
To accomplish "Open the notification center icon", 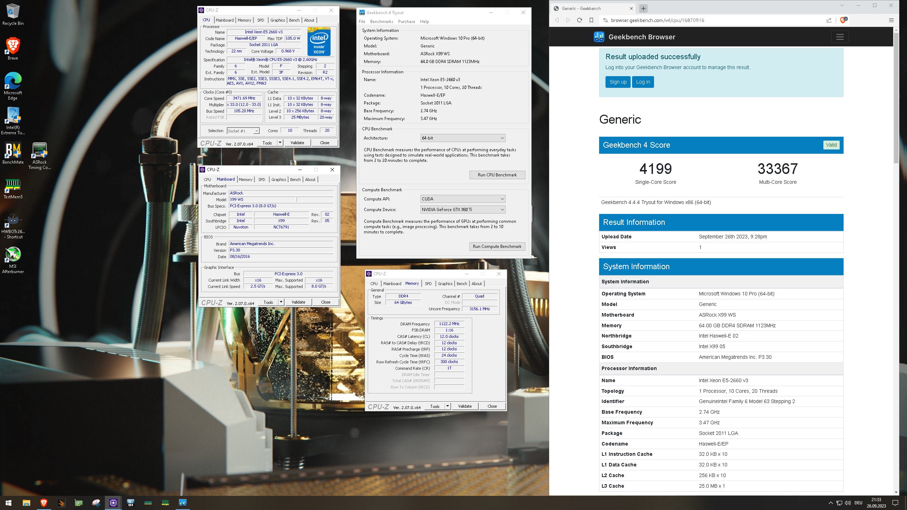I will coord(895,503).
